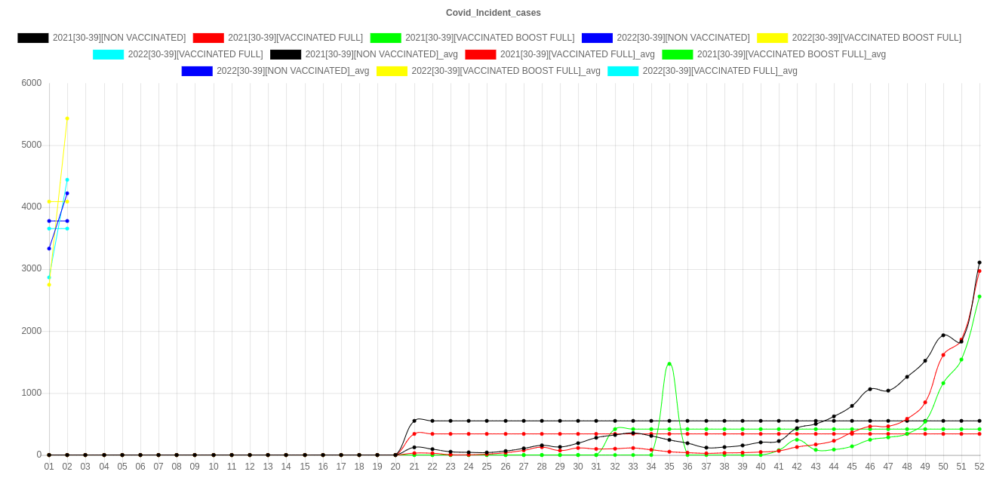Hide the 2021[30-39][NON VACCINATED]_avg legend text

381,54
